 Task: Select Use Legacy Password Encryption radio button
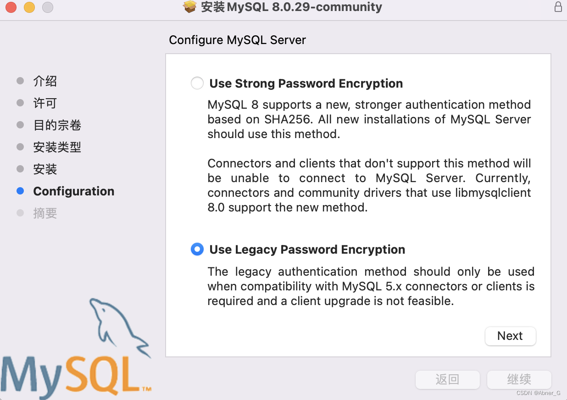pyautogui.click(x=197, y=249)
